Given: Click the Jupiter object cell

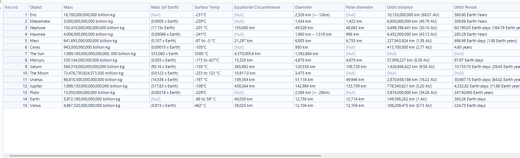Looking at the screenshot, I should tap(45, 86).
